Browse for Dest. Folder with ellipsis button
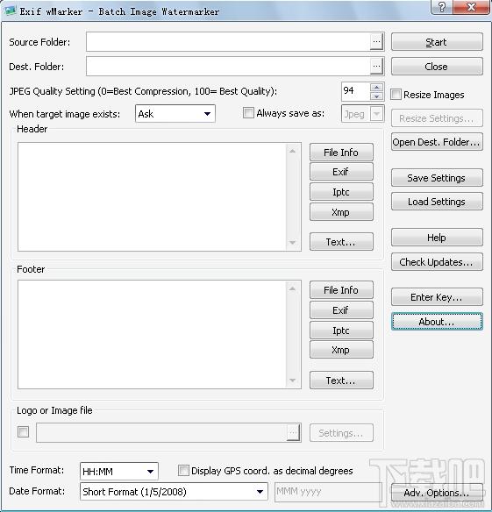The width and height of the screenshot is (492, 512). coord(377,67)
